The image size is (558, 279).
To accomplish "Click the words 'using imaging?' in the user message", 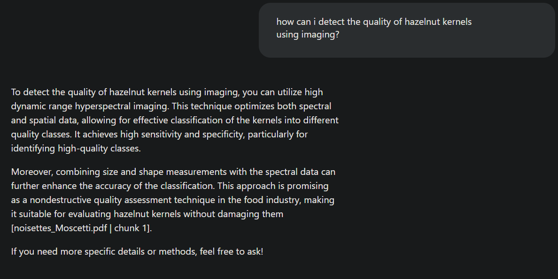I will (308, 35).
